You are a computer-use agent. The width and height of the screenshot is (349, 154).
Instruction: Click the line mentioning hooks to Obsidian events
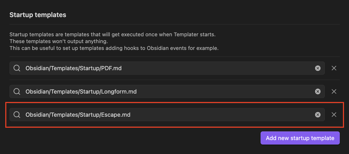[x=114, y=48]
